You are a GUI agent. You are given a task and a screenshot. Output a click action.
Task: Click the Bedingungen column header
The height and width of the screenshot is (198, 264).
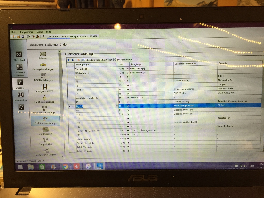tap(96, 65)
